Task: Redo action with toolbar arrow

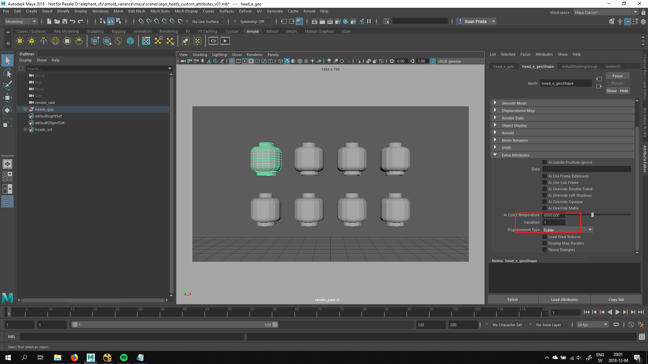Action: pyautogui.click(x=80, y=21)
